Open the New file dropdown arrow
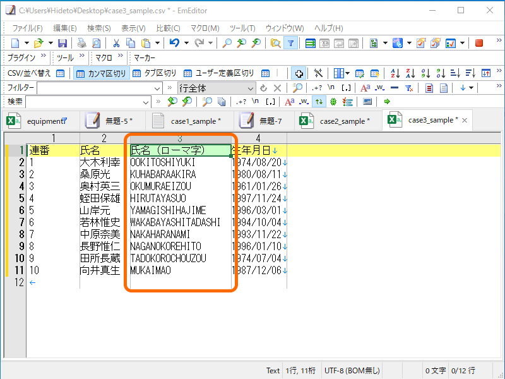The height and width of the screenshot is (379, 505). (x=27, y=43)
